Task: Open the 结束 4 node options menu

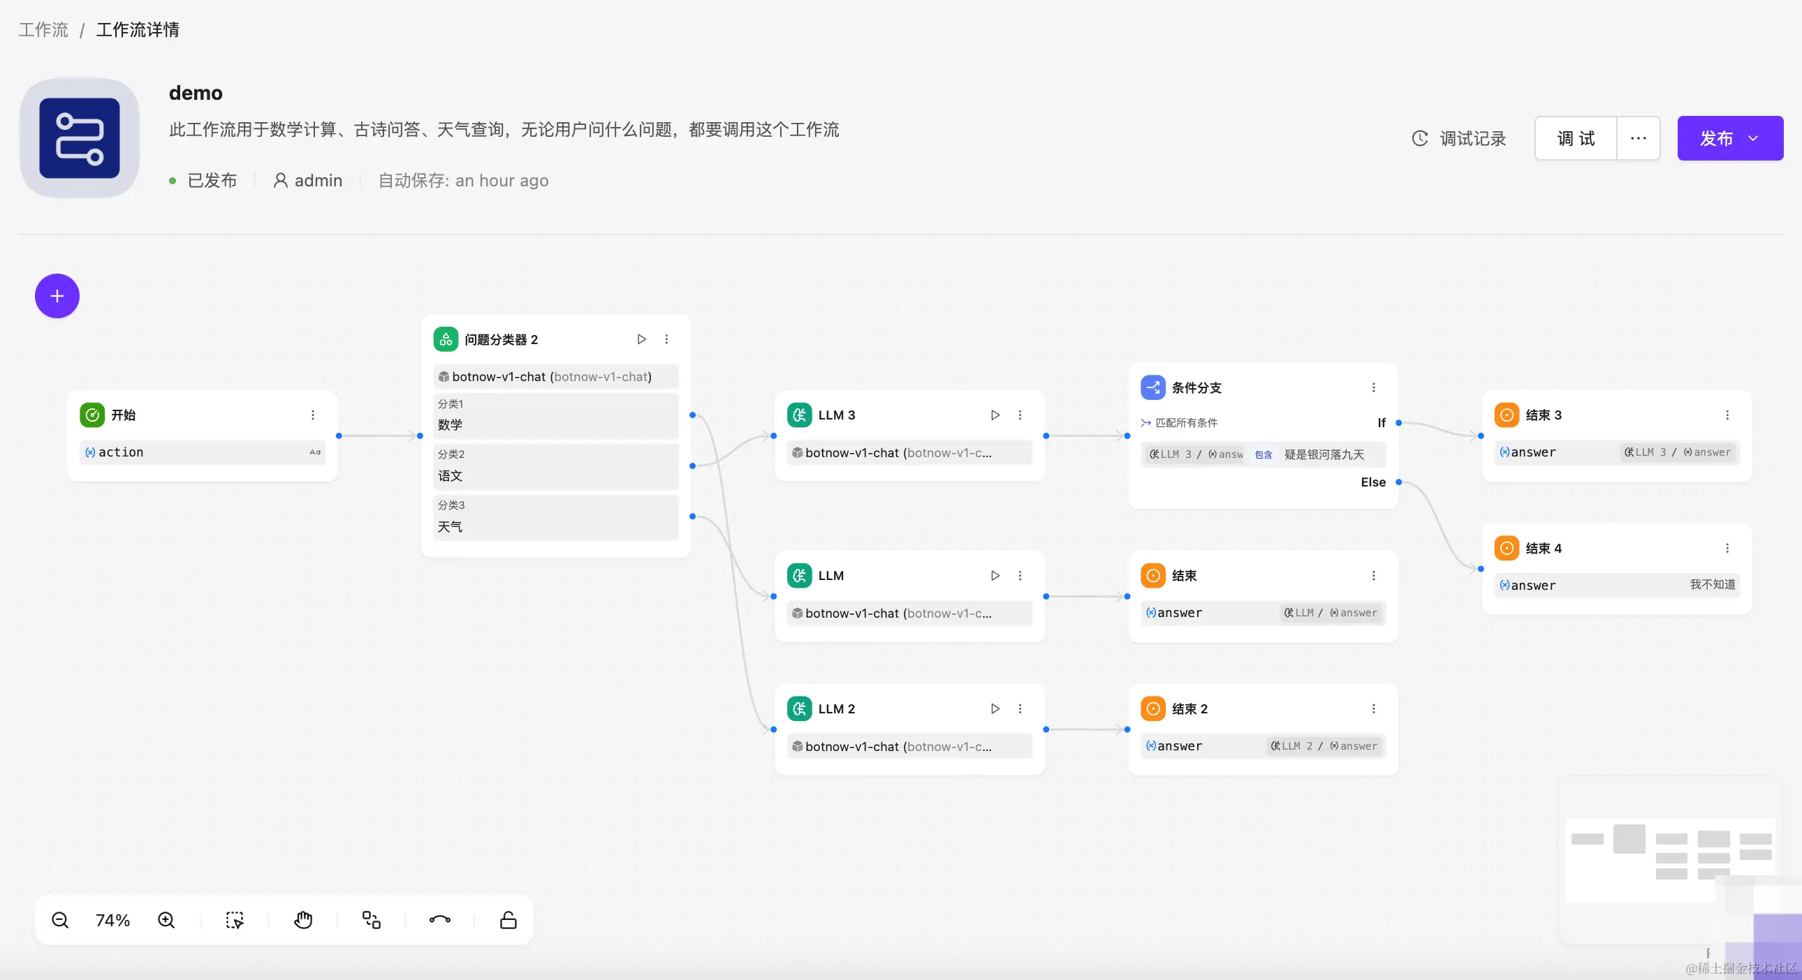Action: pos(1727,547)
